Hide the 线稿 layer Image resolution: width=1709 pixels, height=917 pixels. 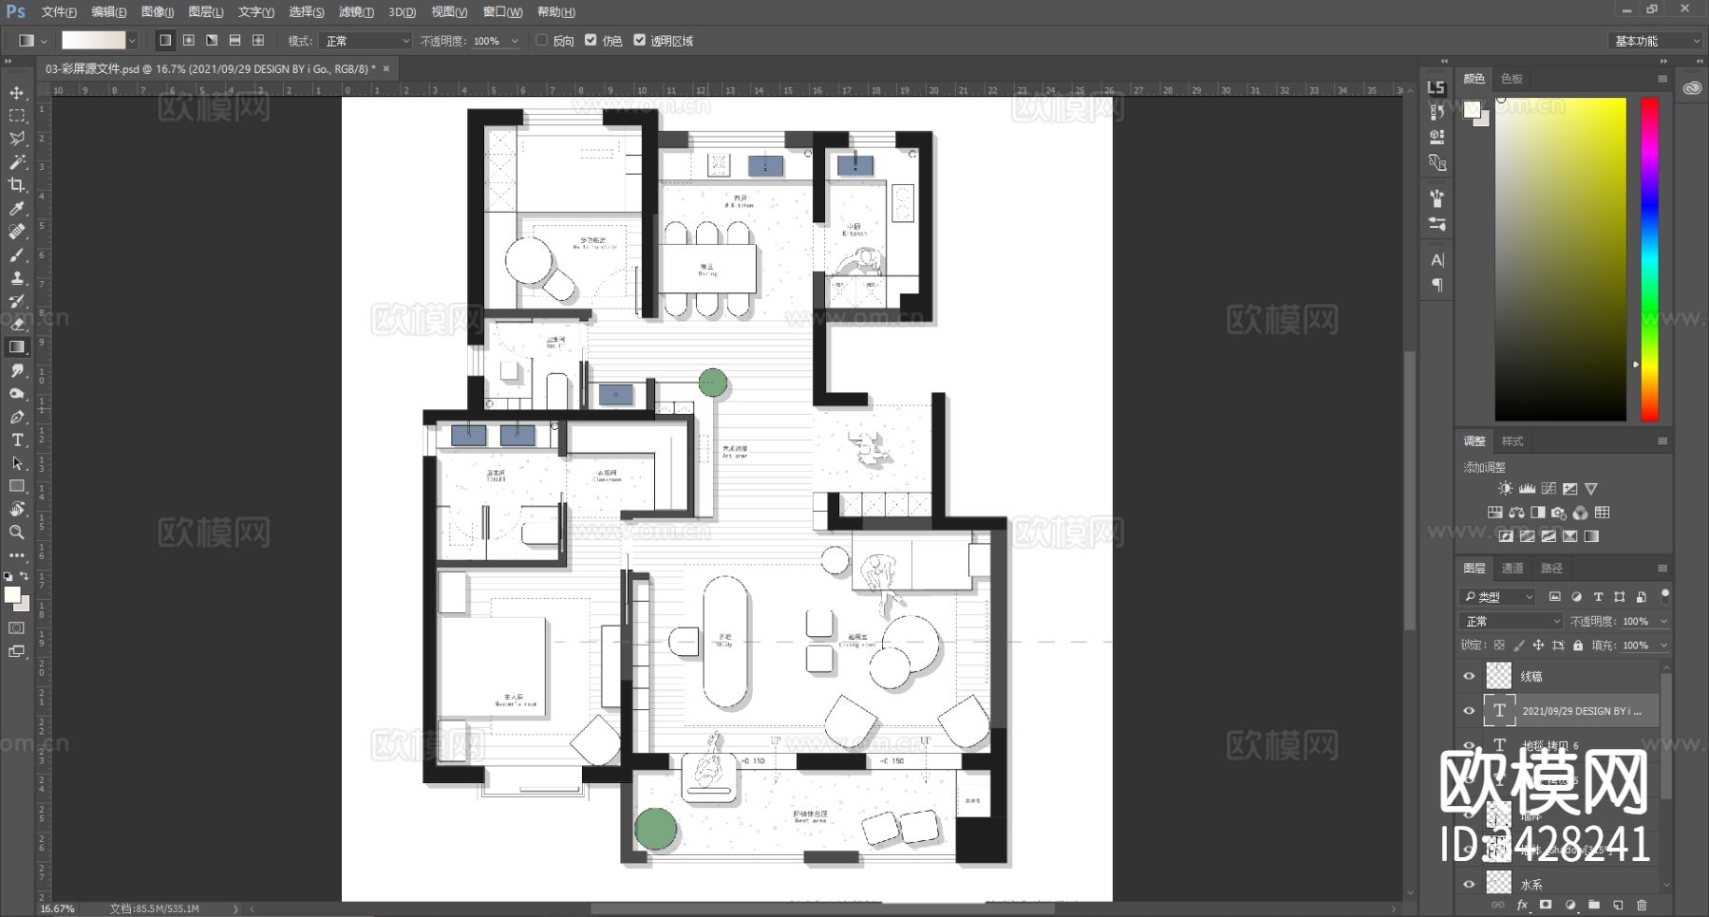tap(1469, 676)
